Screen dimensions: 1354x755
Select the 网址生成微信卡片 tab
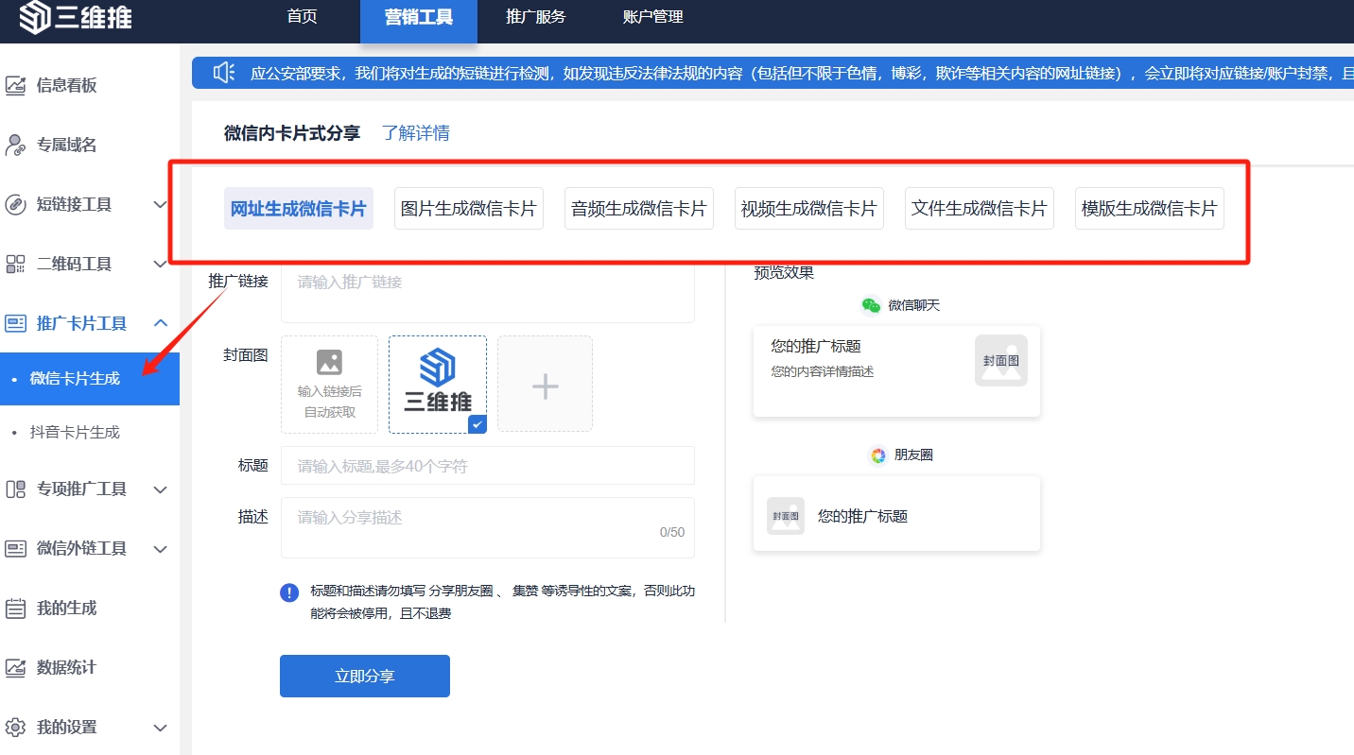click(x=299, y=208)
